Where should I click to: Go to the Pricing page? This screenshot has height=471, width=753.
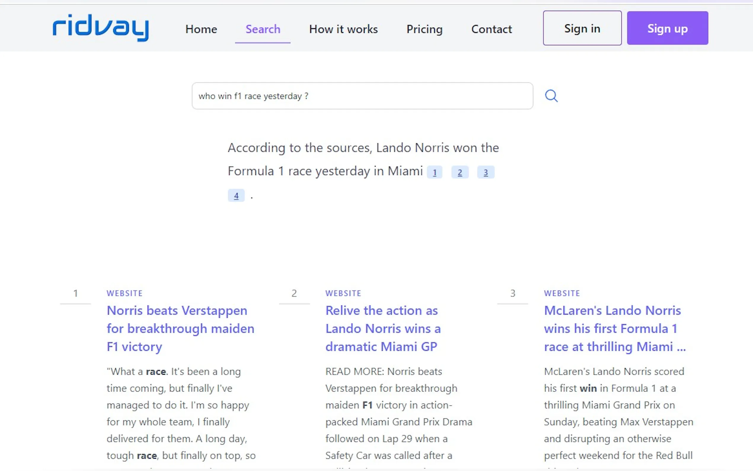point(424,29)
